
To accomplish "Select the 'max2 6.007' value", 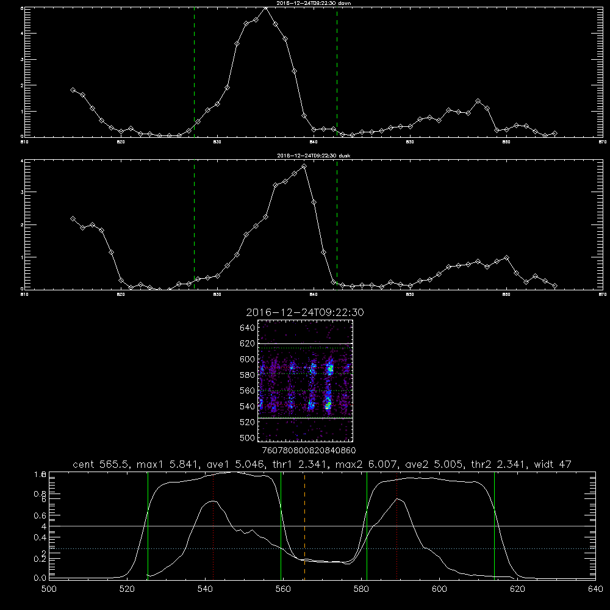I will pos(365,464).
